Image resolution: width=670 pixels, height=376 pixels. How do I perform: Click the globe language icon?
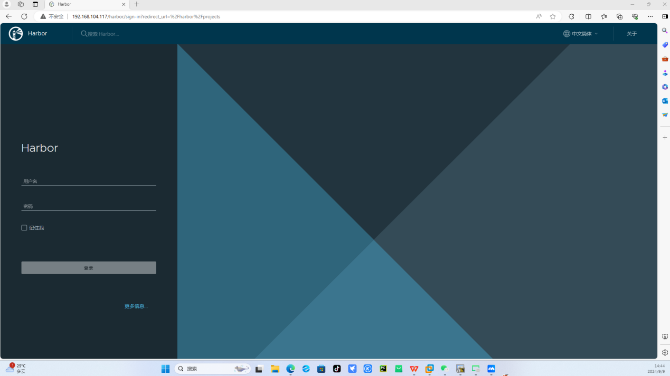[567, 34]
